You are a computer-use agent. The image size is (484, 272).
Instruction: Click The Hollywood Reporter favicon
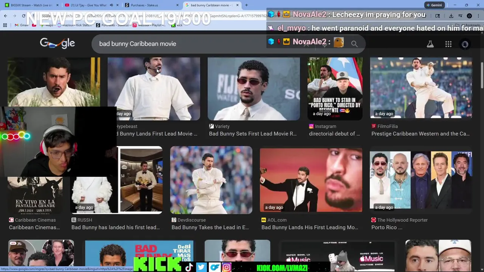374,220
